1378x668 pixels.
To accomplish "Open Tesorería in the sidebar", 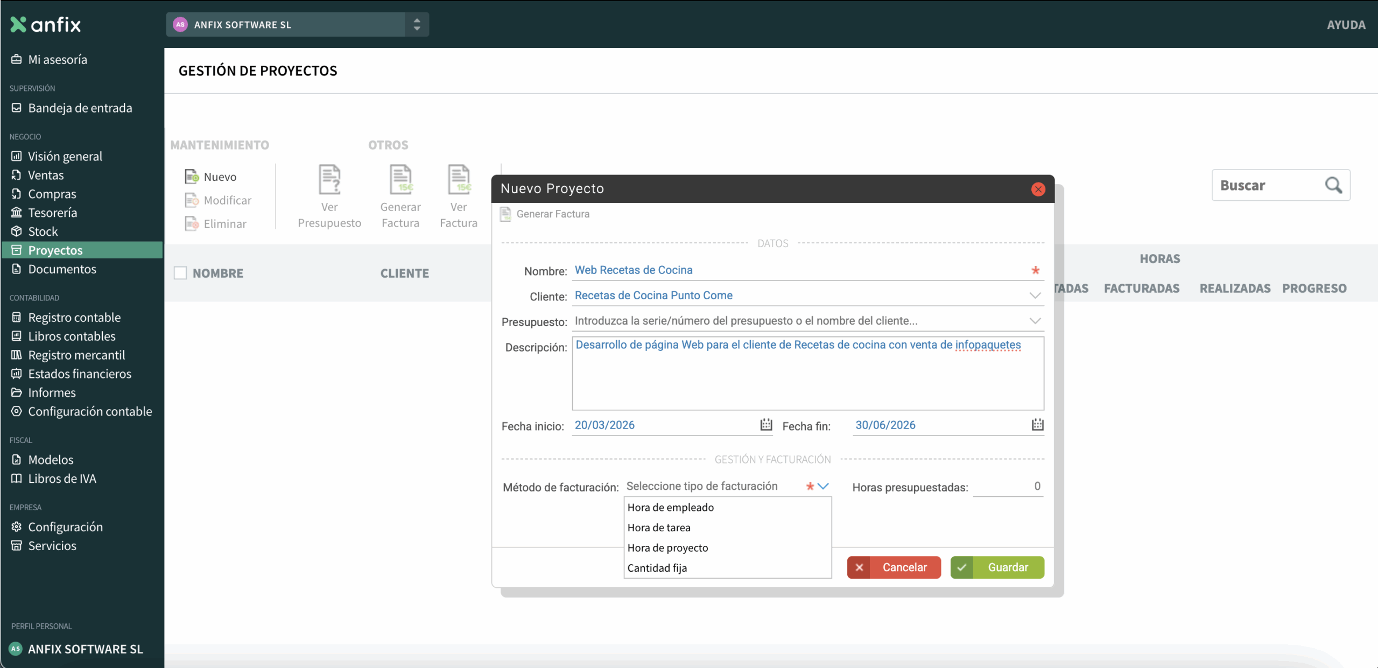I will click(x=52, y=213).
